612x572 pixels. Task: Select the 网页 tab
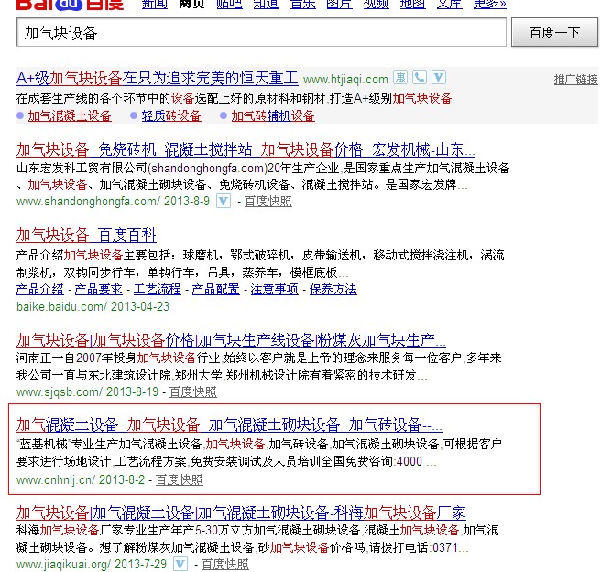191,5
